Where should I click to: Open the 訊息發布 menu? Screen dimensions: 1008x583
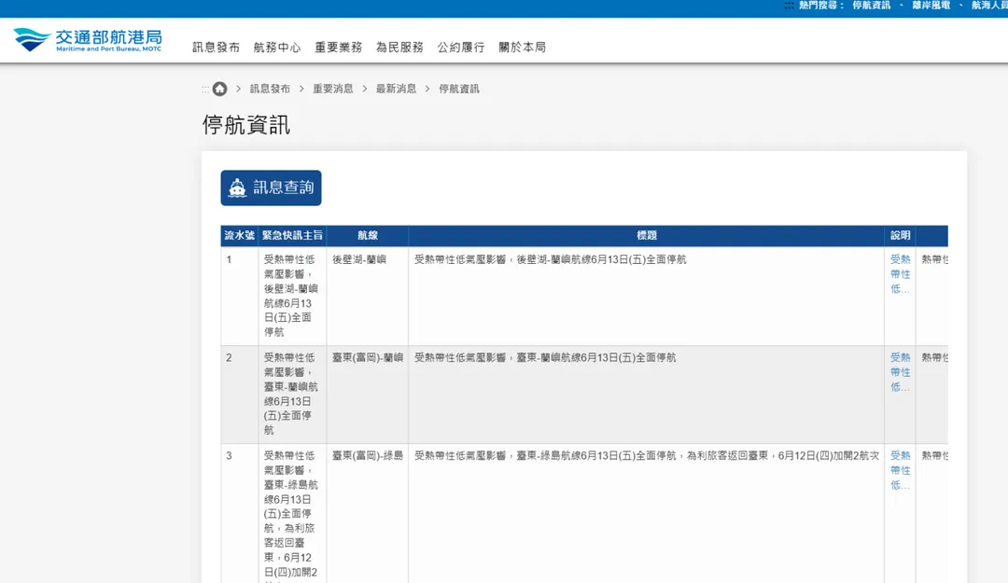coord(216,47)
